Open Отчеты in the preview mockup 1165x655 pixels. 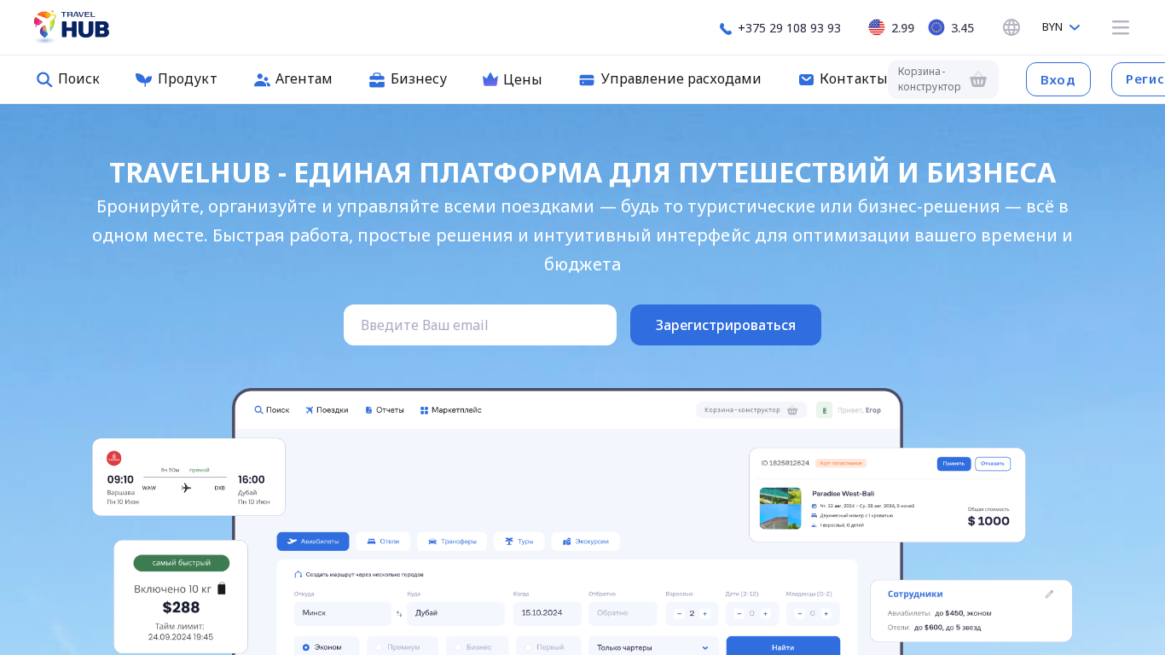tap(385, 410)
